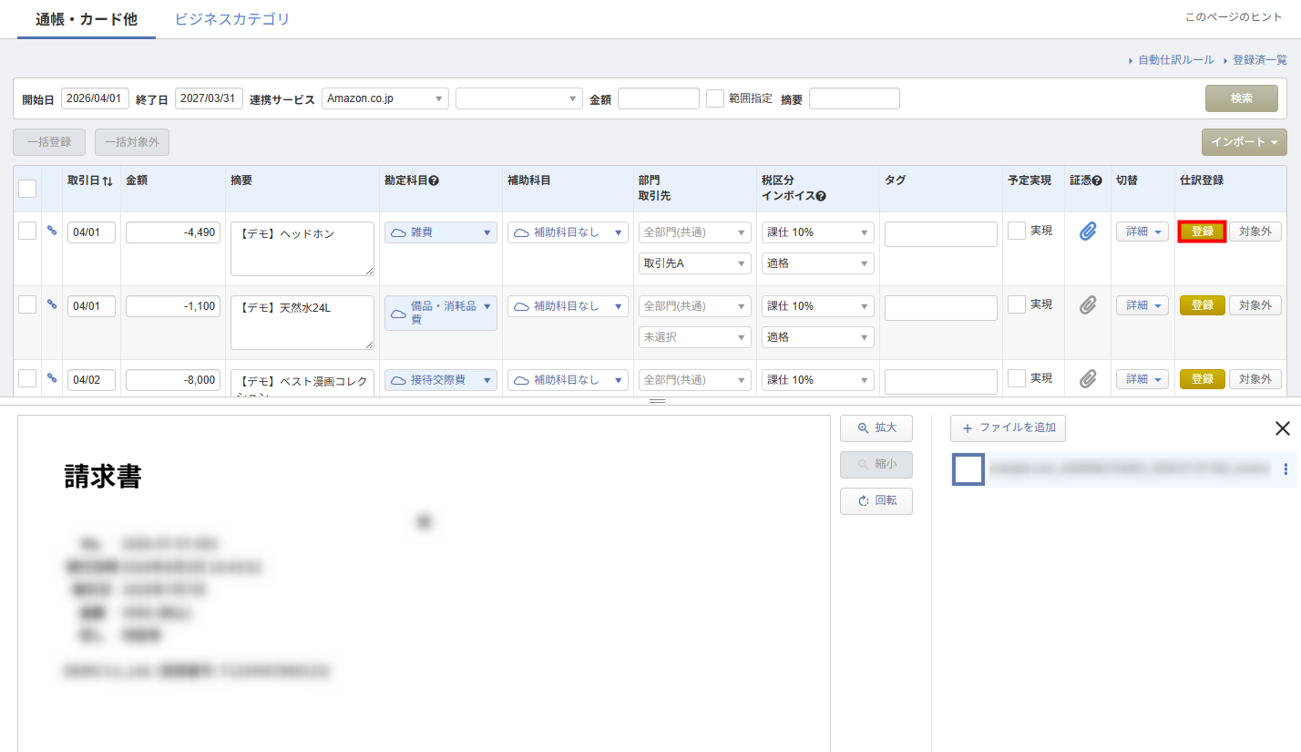The image size is (1301, 752).
Task: Check 実現 for the ヘッドホン row
Action: (1017, 232)
